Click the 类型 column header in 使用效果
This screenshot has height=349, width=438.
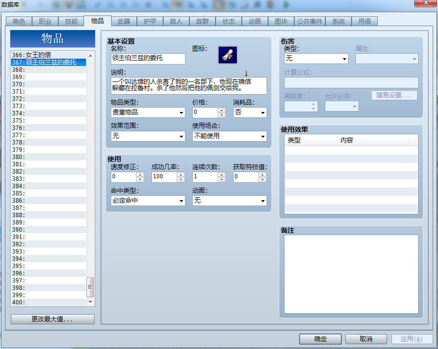(311, 140)
